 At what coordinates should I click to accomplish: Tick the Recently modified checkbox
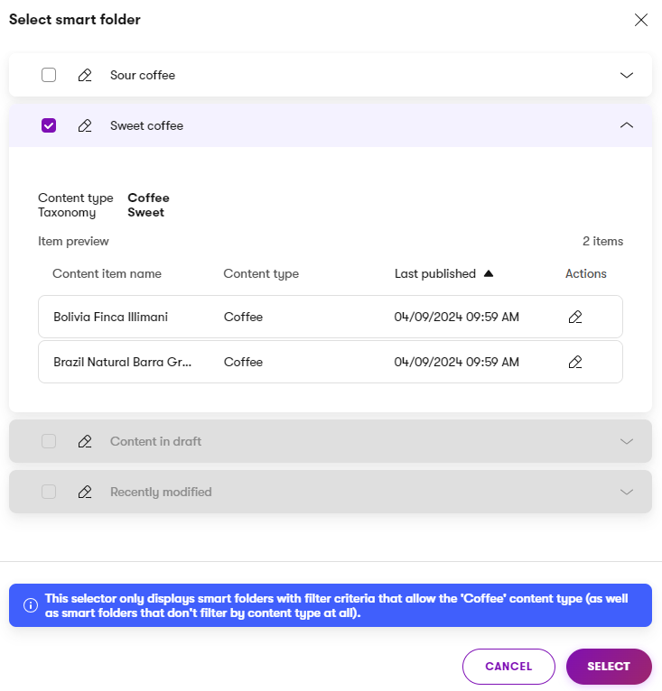pos(49,492)
